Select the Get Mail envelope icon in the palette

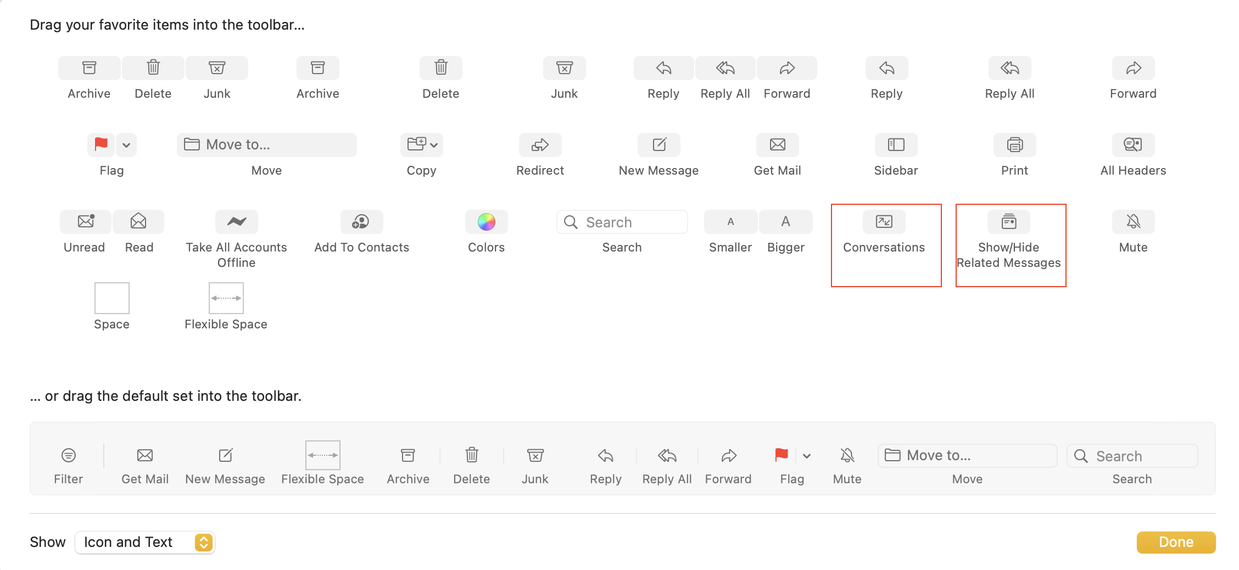pos(778,145)
